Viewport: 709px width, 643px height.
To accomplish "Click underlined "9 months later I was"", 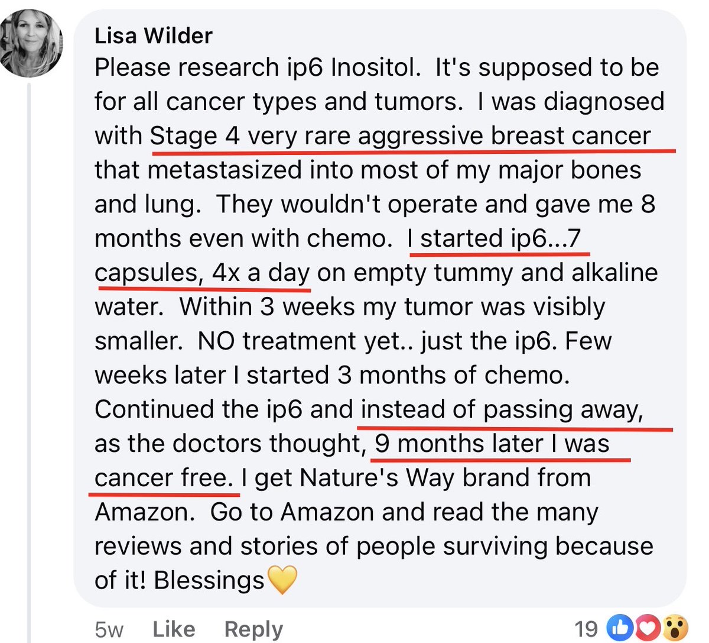I will pyautogui.click(x=492, y=444).
